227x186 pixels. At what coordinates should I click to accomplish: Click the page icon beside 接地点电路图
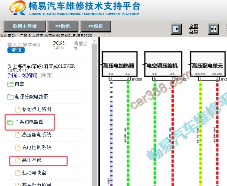[x=18, y=110]
